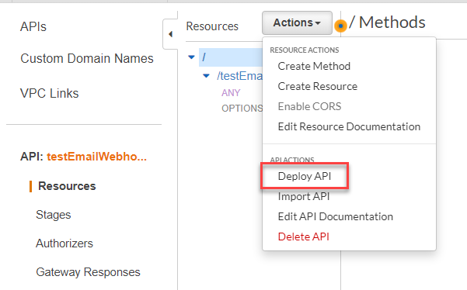This screenshot has height=290, width=467.
Task: Select the ANY method
Action: (x=231, y=93)
